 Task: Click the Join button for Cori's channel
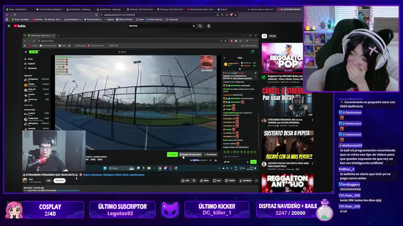click(48, 180)
